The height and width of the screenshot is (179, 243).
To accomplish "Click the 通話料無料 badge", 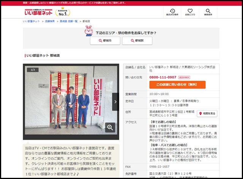I will tap(184, 77).
